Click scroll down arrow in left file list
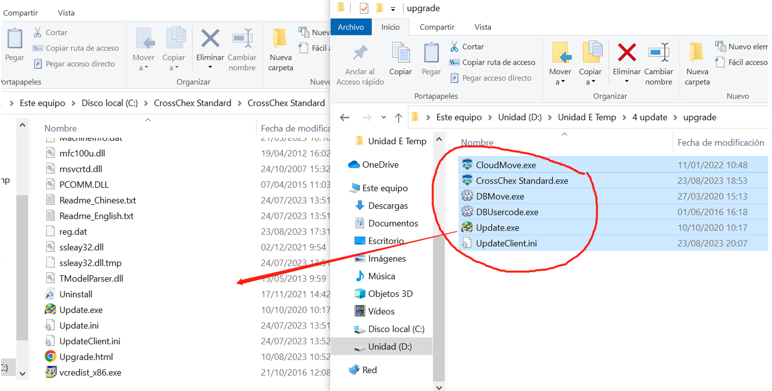772x391 pixels. point(22,373)
